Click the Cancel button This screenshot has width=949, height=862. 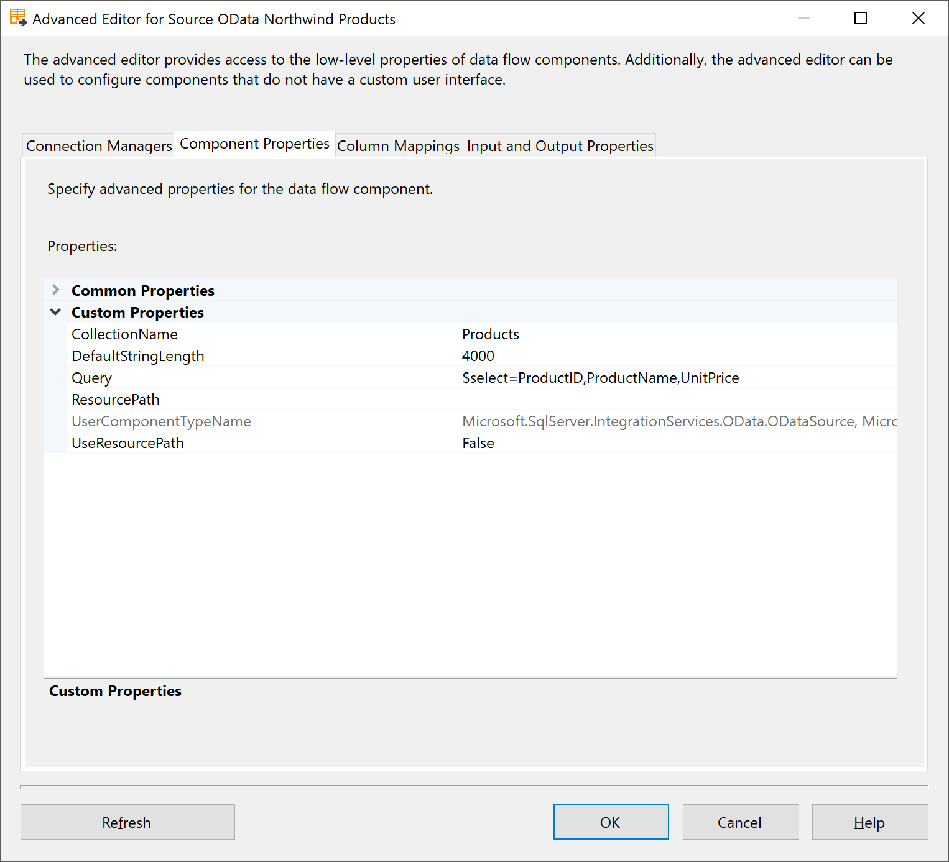coord(740,822)
